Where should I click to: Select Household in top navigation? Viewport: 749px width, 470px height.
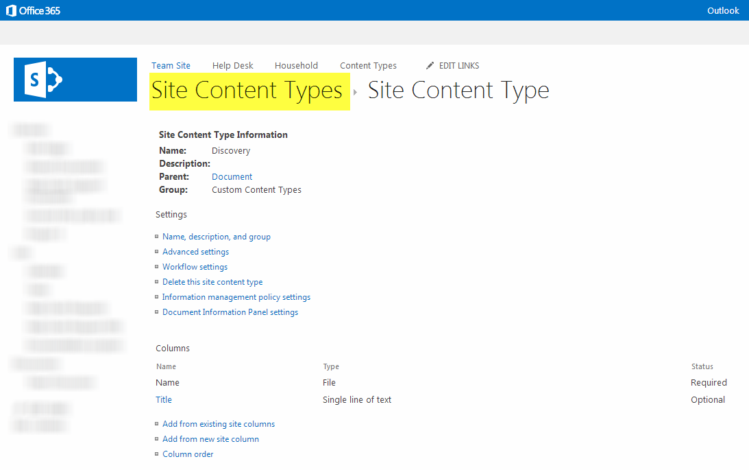[x=296, y=66]
